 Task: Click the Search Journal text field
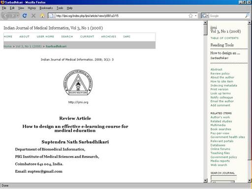(223, 178)
